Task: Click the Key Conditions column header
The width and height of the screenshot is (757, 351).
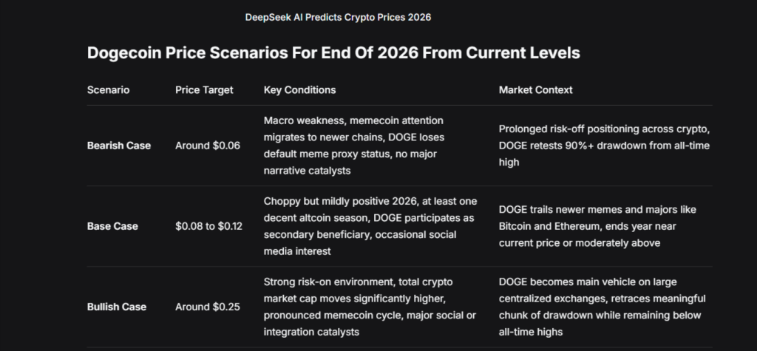Action: 299,90
